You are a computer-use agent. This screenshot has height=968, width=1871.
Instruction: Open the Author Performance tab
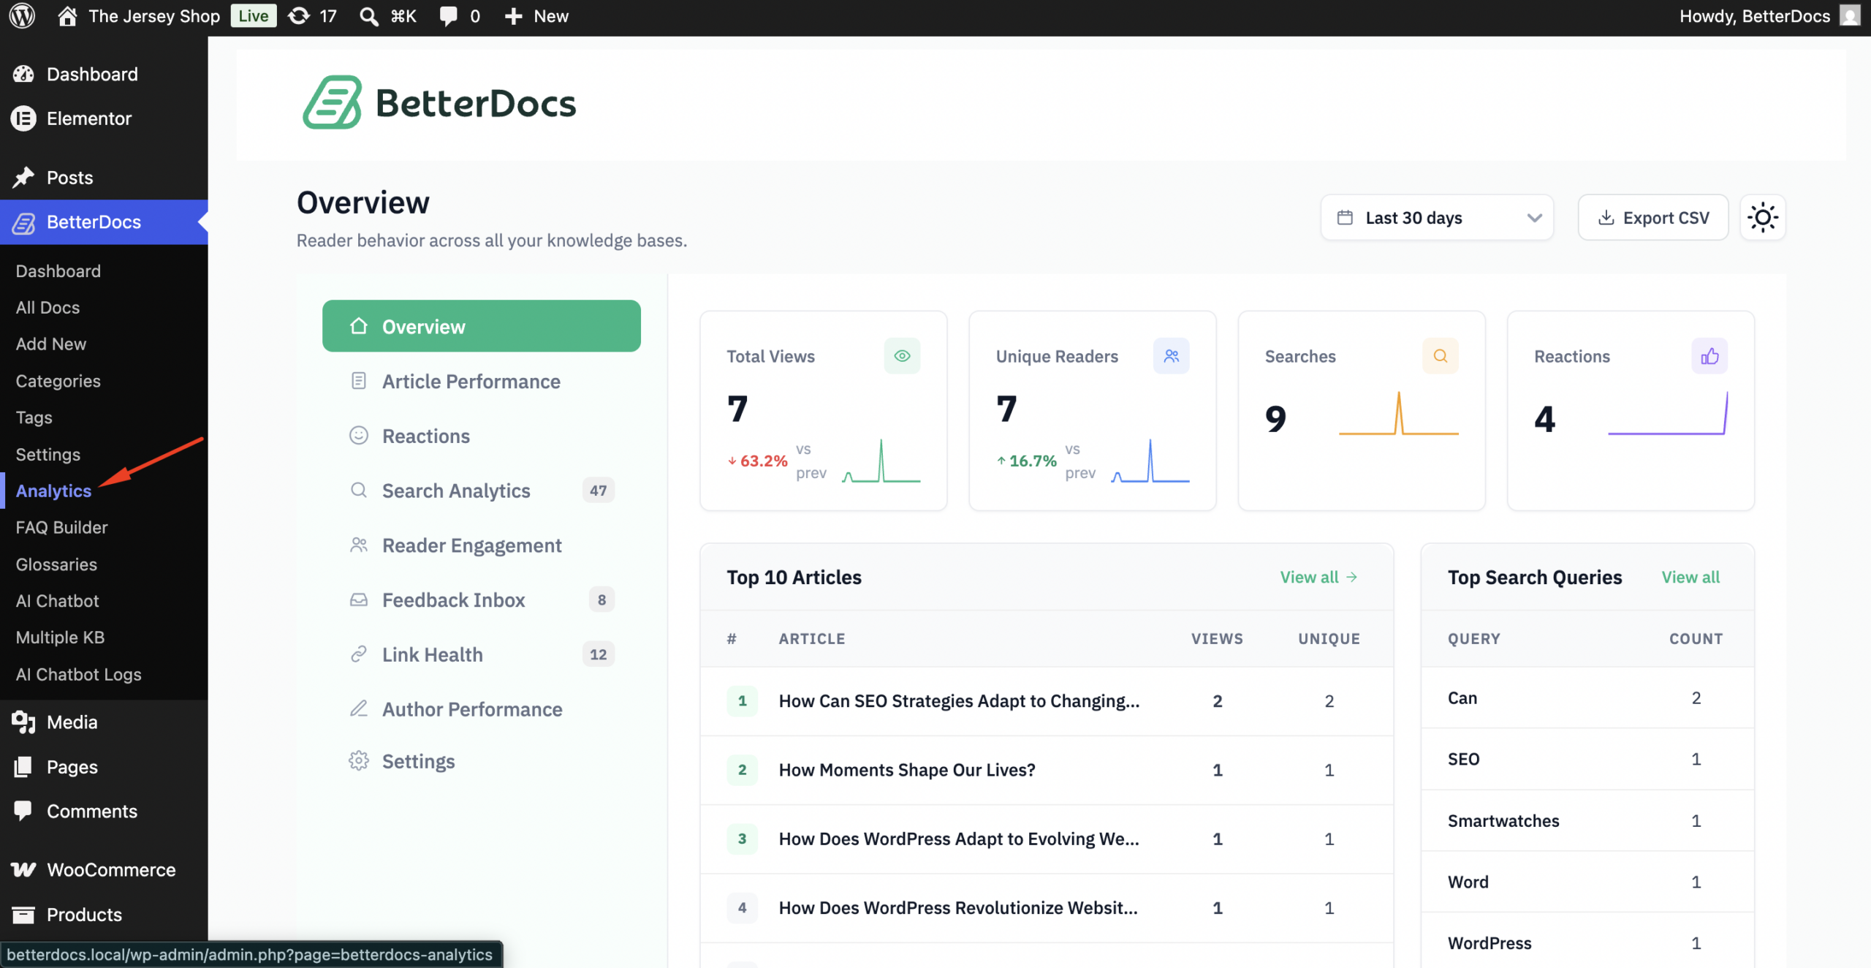(x=481, y=709)
